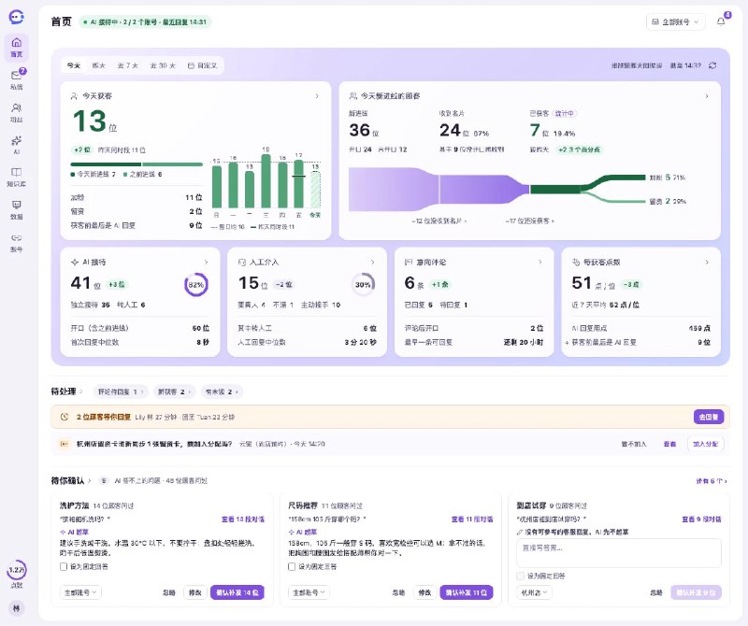Click 确认补发 14 位 button
Screen dimensions: 748x626
pyautogui.click(x=237, y=592)
